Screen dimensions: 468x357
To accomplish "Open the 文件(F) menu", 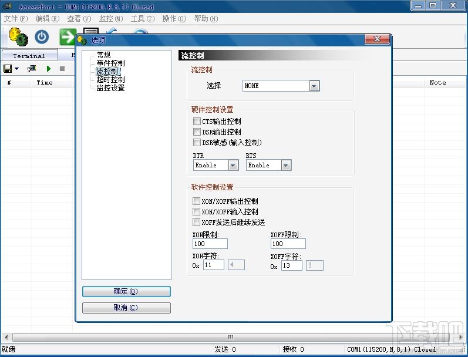I will pyautogui.click(x=15, y=19).
